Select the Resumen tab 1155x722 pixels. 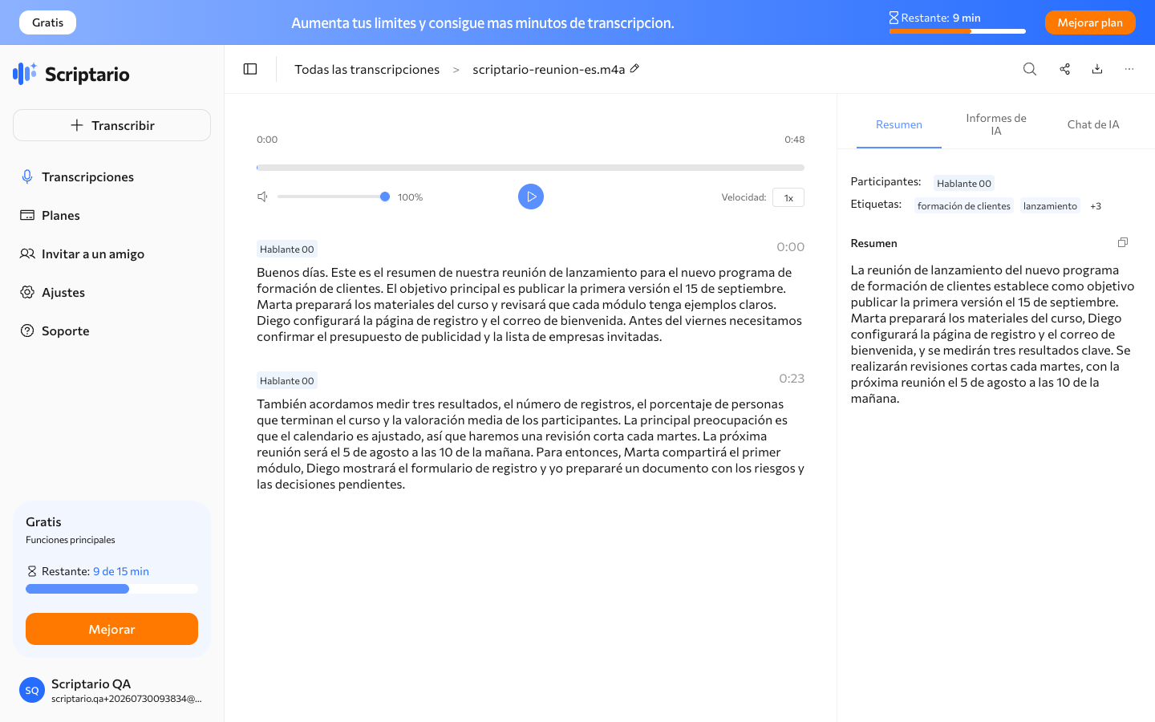pyautogui.click(x=899, y=124)
